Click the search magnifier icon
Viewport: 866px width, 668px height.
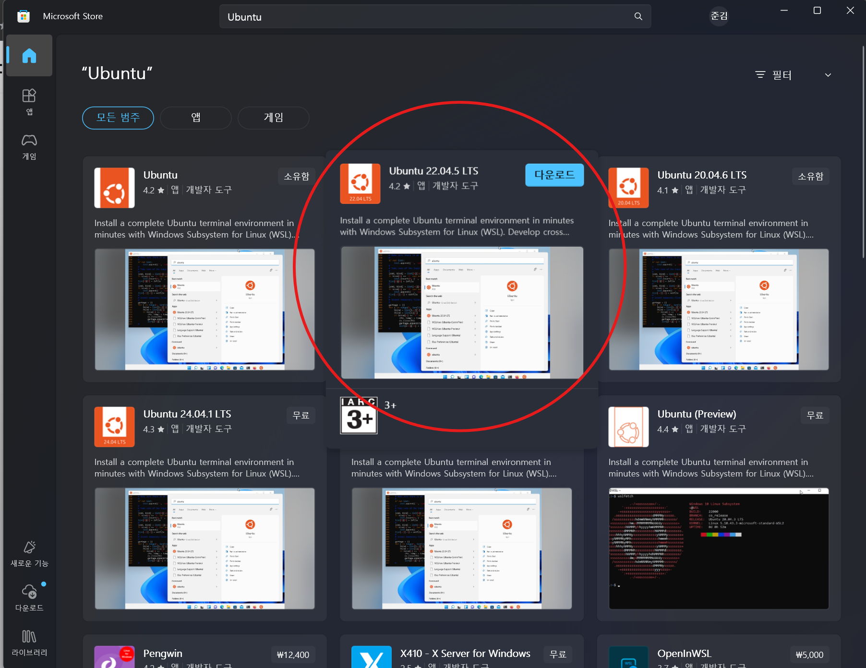[638, 16]
